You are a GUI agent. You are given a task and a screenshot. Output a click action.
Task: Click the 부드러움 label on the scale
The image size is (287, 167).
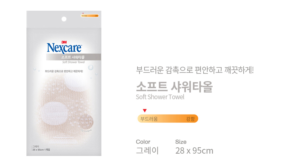pos(149,119)
